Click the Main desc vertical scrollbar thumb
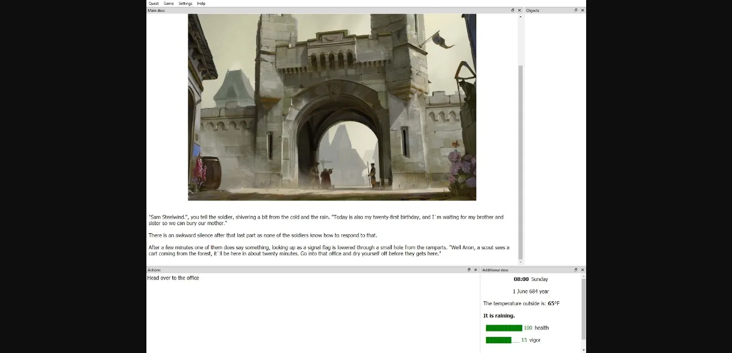Image resolution: width=732 pixels, height=353 pixels. point(520,161)
